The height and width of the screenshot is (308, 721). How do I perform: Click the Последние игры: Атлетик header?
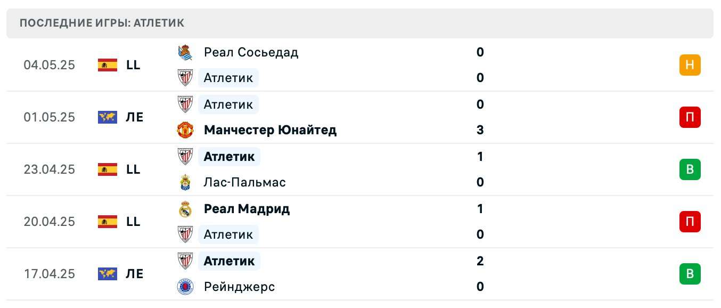click(x=102, y=23)
